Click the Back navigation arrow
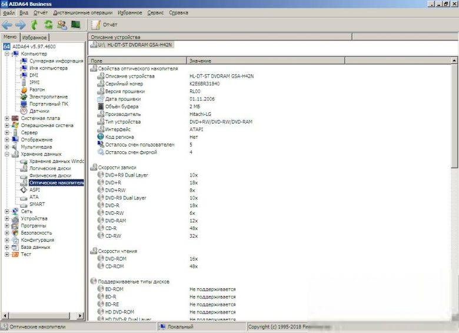 click(7, 25)
